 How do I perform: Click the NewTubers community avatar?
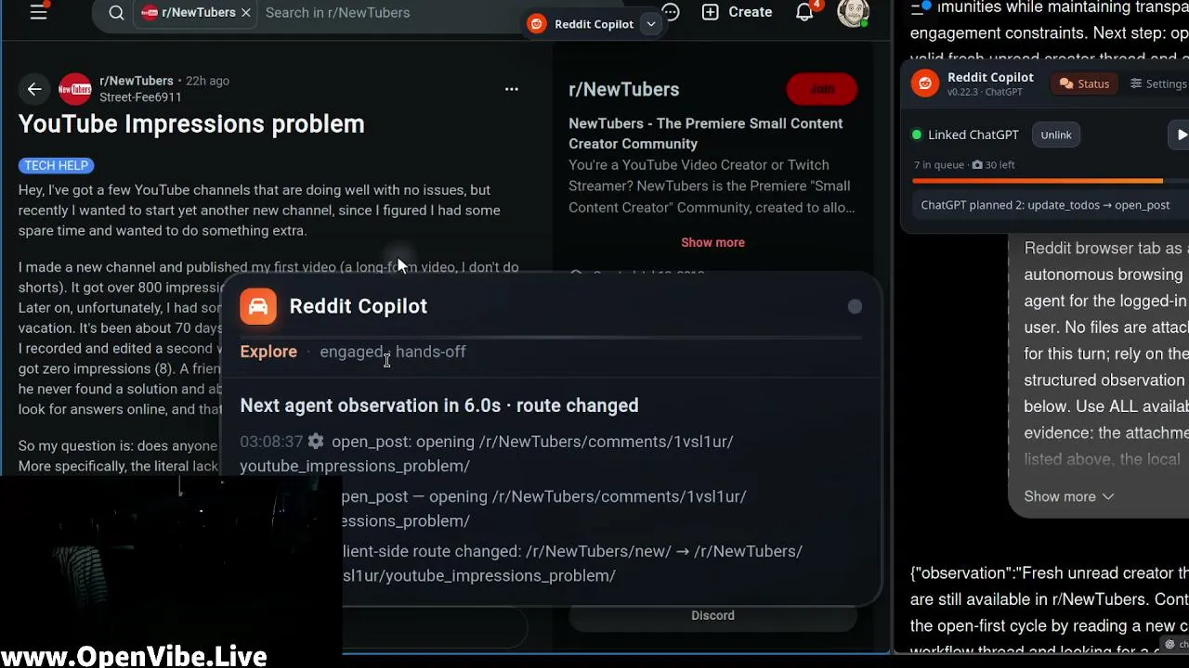[75, 89]
